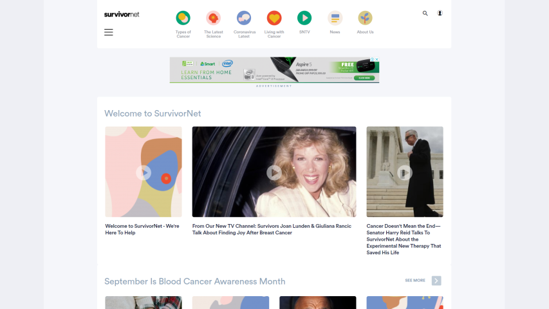
Task: Select the Living with Cancer heart icon
Action: point(274,18)
